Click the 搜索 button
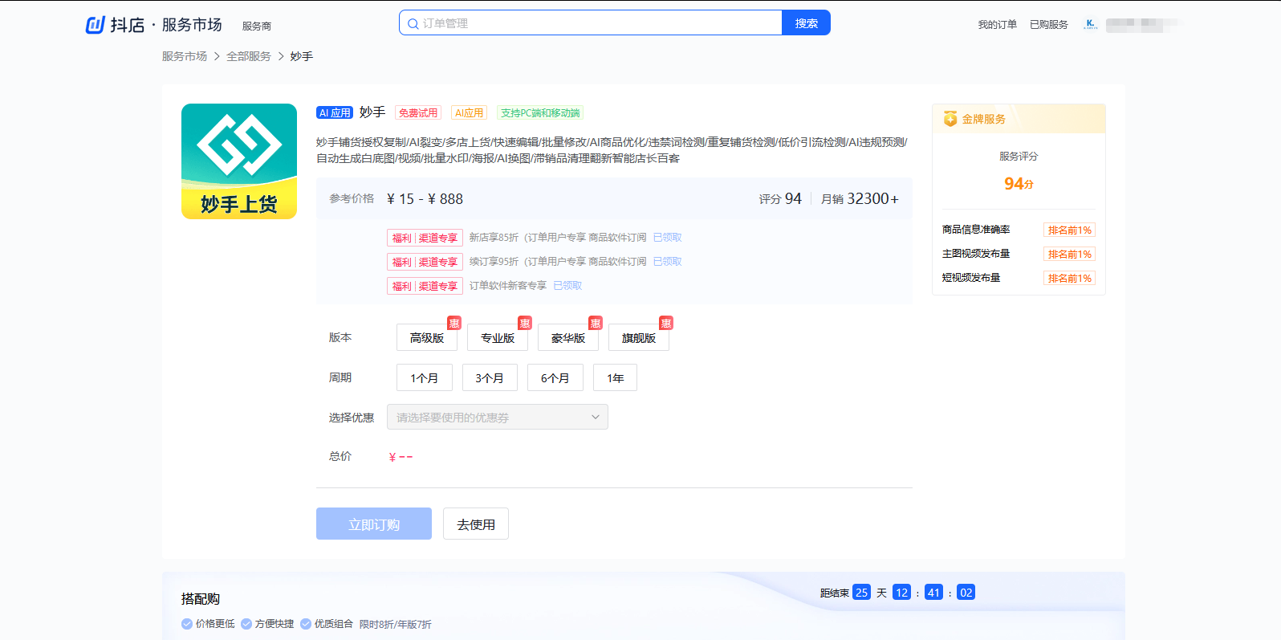The image size is (1281, 640). click(x=807, y=23)
